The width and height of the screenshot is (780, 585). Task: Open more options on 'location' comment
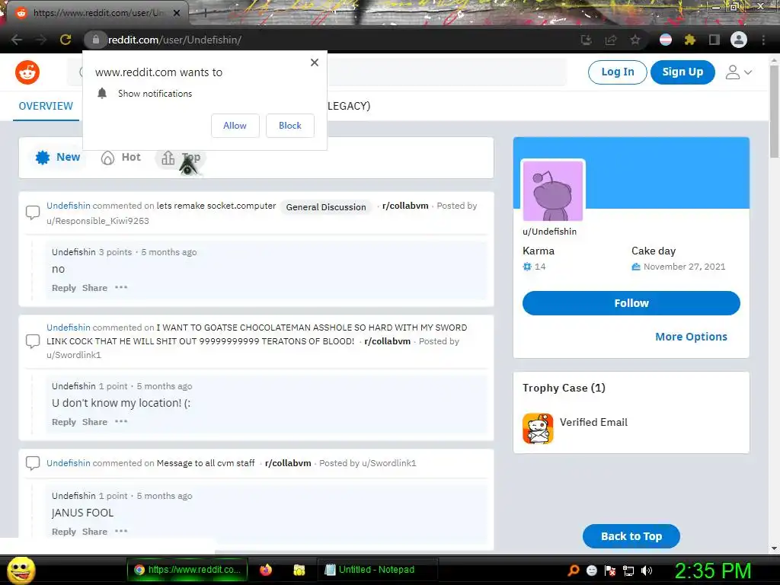click(x=121, y=422)
